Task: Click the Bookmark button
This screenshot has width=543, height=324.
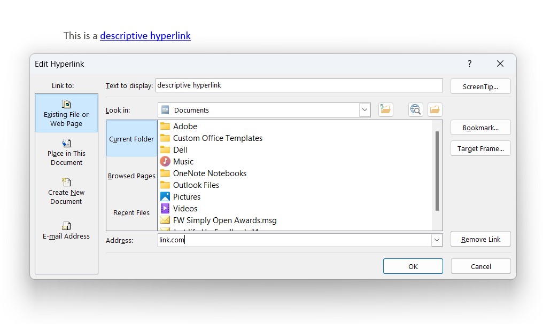Action: pos(480,128)
